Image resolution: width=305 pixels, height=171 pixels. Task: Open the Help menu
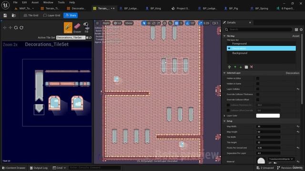(x=72, y=2)
